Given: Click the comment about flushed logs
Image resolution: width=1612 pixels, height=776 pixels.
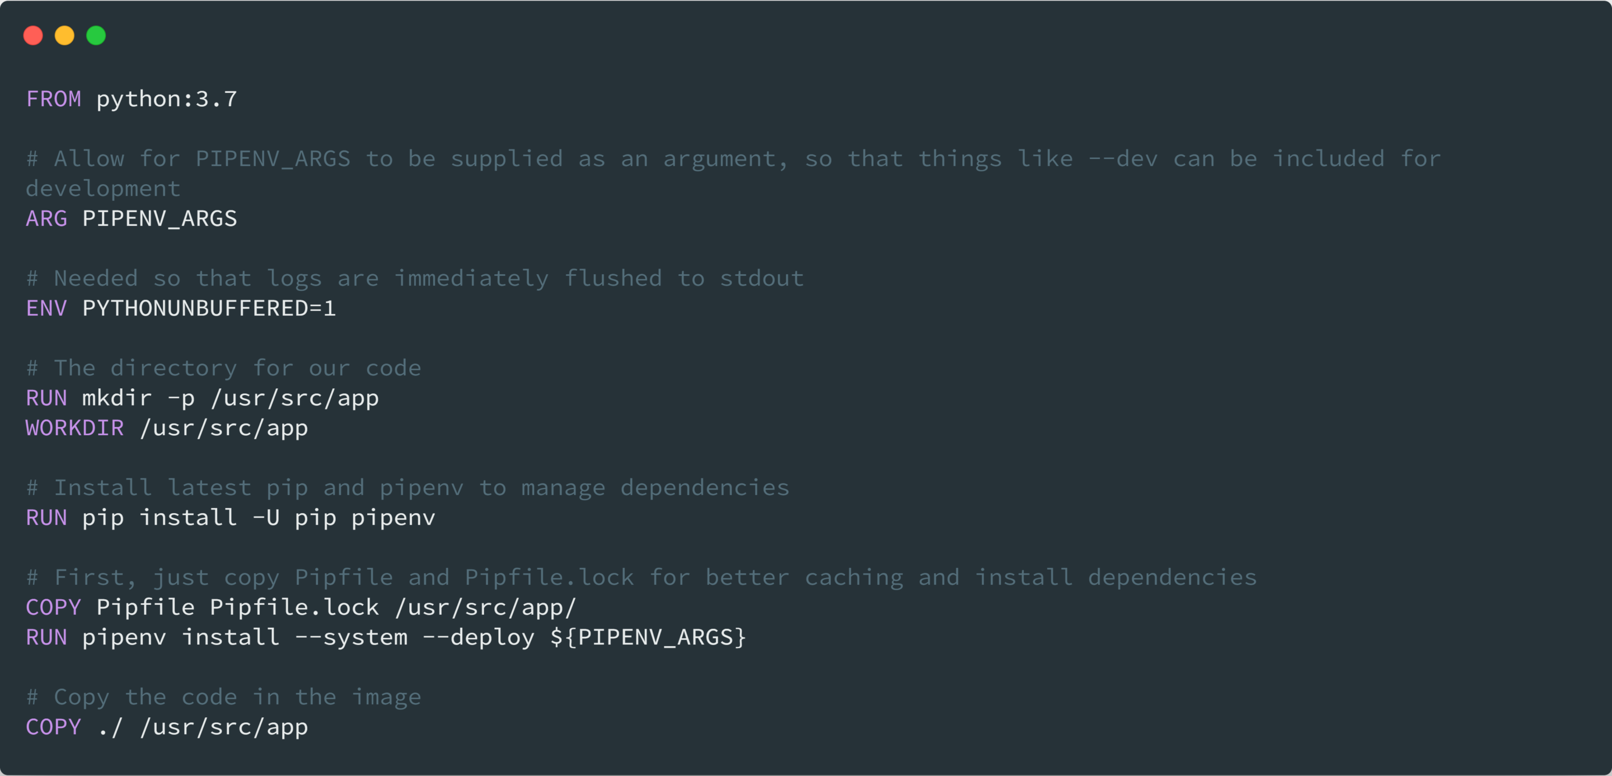Looking at the screenshot, I should (415, 278).
